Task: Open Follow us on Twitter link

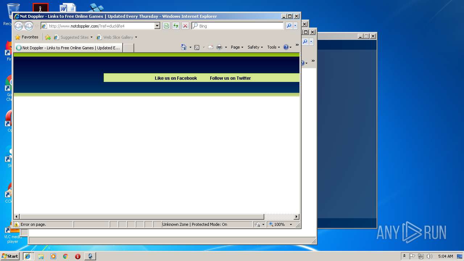Action: coord(230,78)
